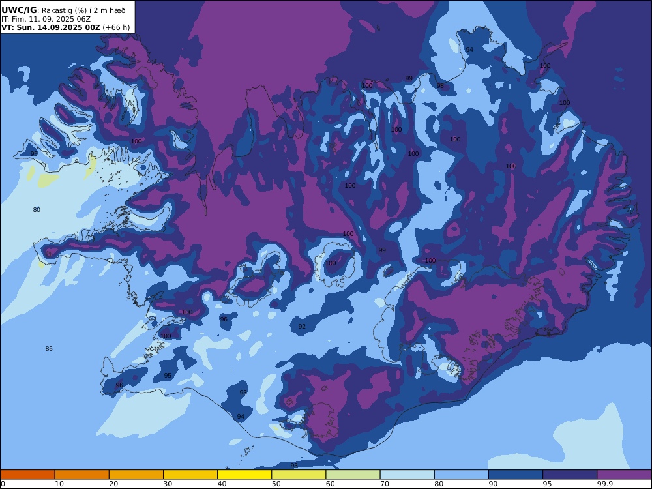Pick the purple 99.9+ legend swatch
This screenshot has height=489, width=652.
click(x=624, y=475)
